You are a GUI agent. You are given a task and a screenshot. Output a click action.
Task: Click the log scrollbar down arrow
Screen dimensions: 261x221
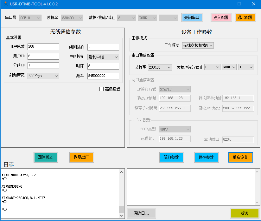point(122,216)
